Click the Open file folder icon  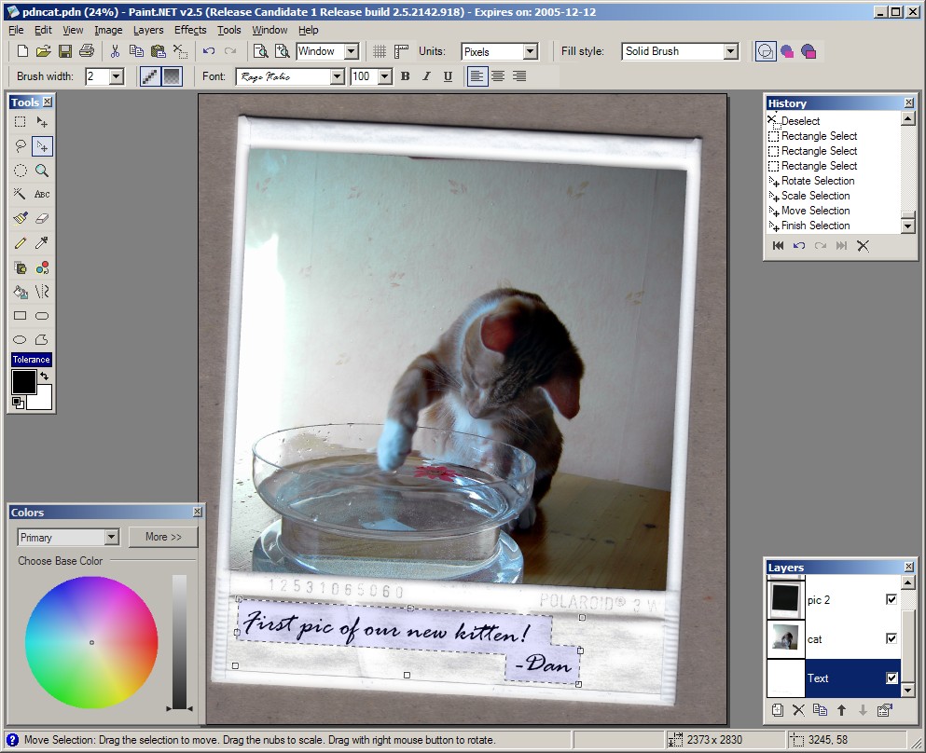tap(43, 51)
